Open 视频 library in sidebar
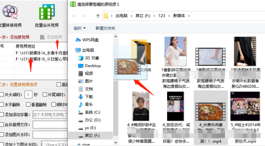This screenshot has height=146, width=265. 86,73
